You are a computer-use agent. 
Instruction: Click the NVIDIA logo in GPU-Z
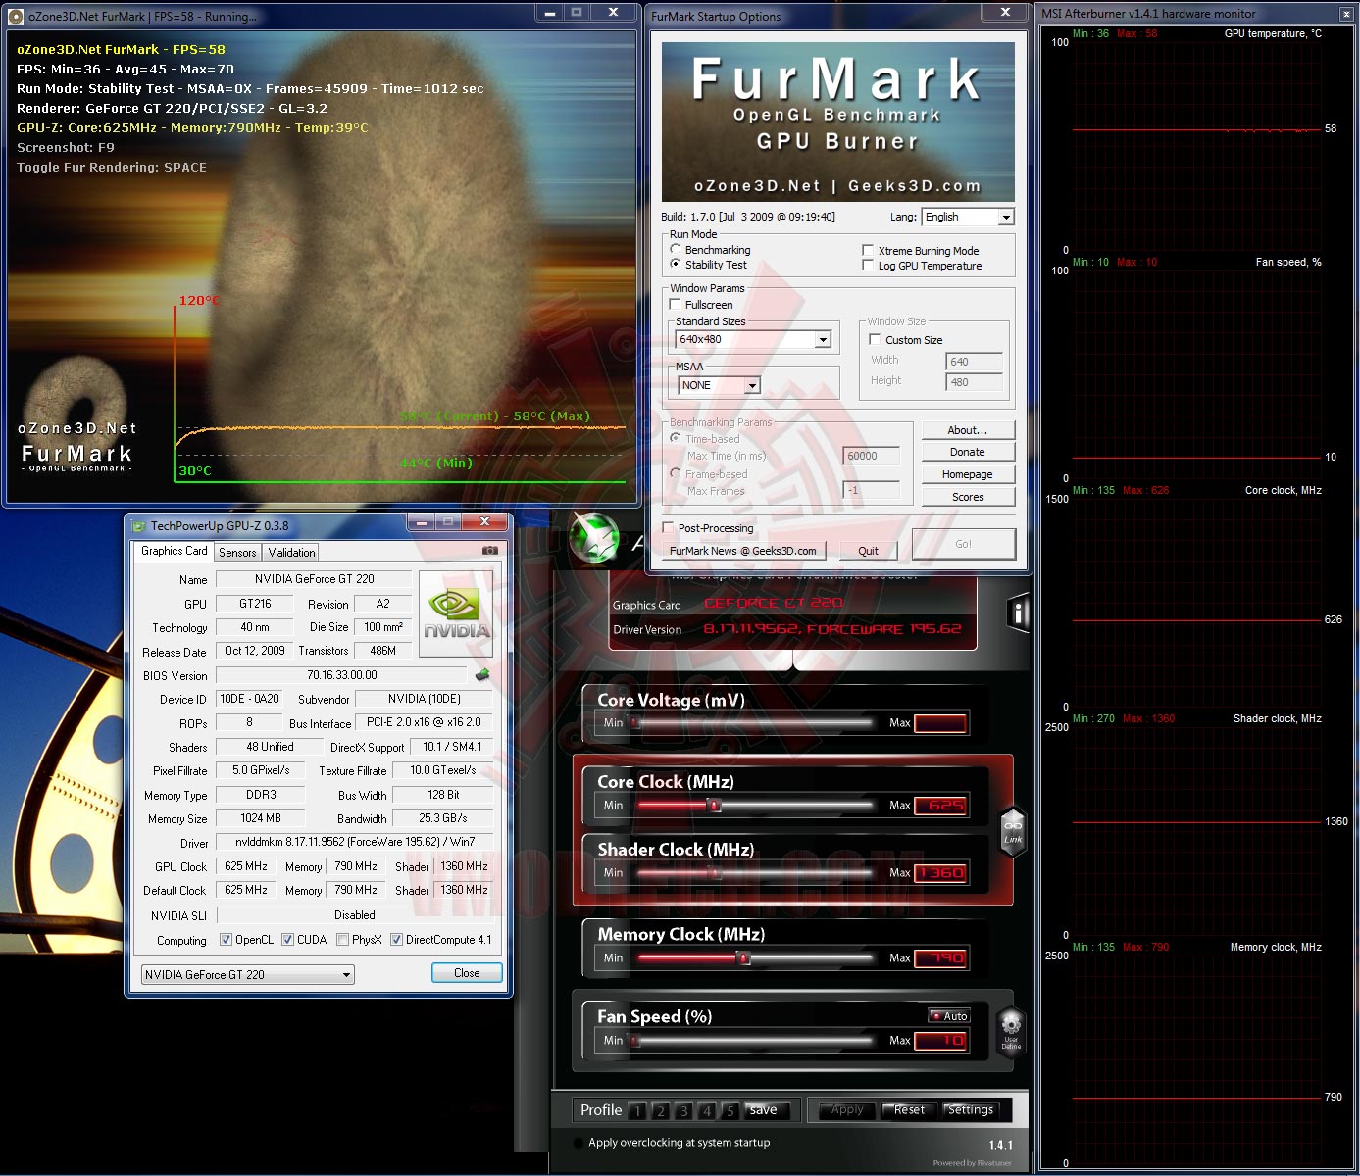[456, 614]
